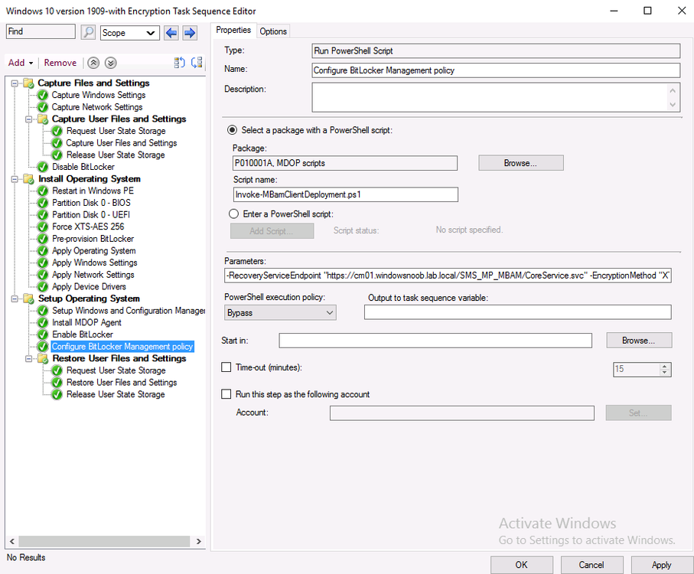Click the green check icon of Capture Network Settings

pos(43,107)
